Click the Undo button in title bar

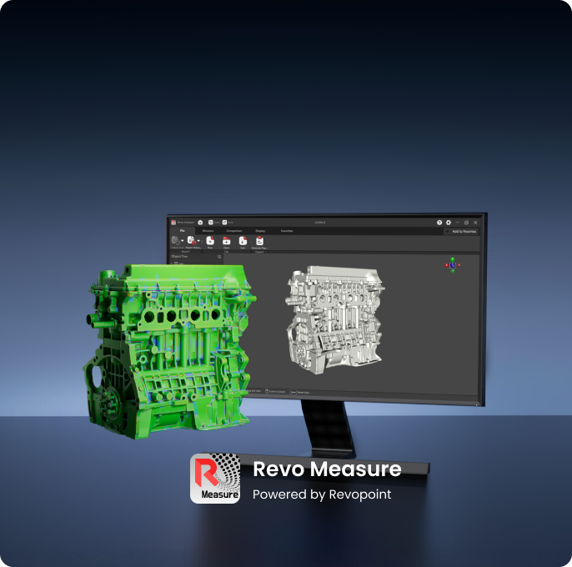click(213, 223)
